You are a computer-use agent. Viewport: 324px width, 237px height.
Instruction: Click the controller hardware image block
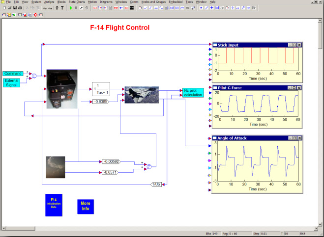(x=62, y=89)
